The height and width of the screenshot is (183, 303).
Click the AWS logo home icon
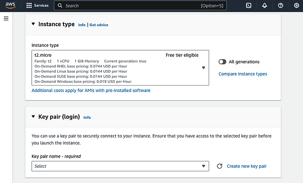point(10,5)
